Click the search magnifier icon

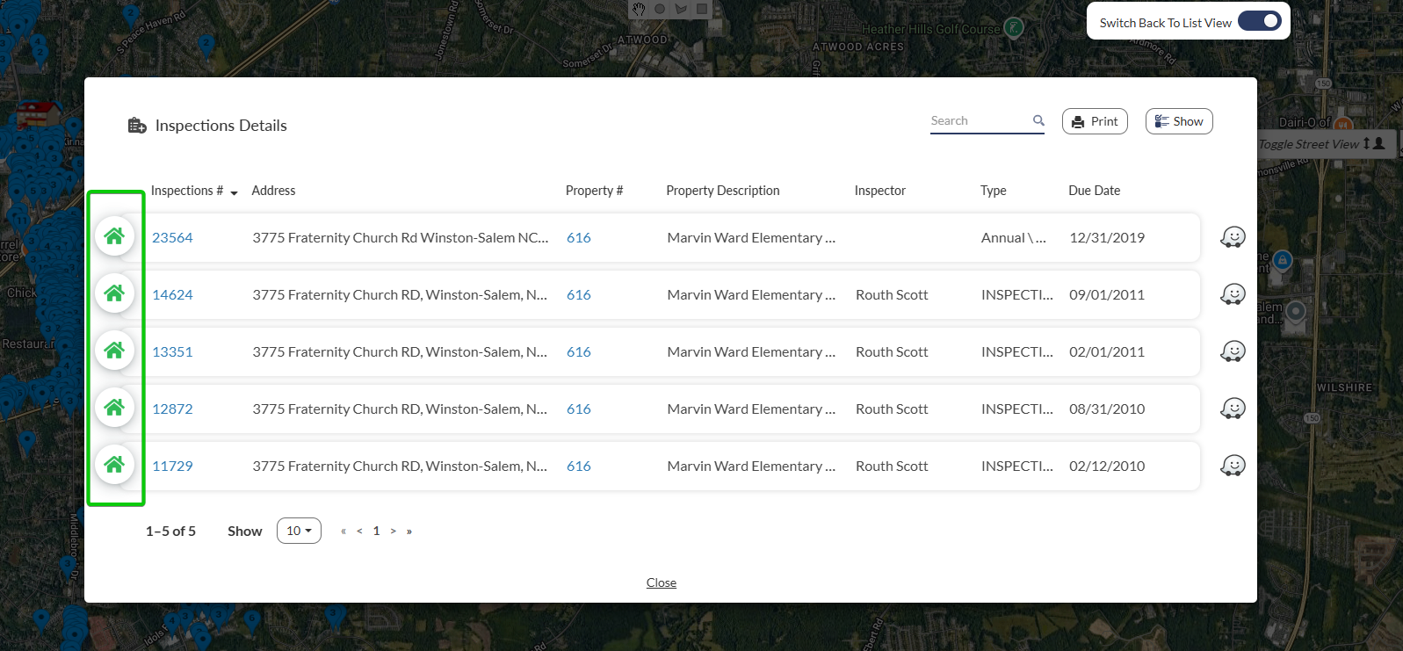[x=1038, y=120]
